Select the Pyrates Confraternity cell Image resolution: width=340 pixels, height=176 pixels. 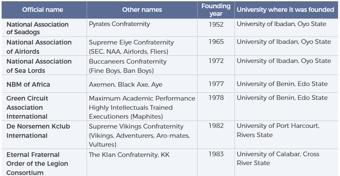(x=119, y=24)
